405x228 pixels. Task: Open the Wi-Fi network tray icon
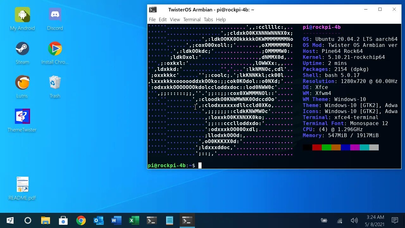tap(340, 221)
